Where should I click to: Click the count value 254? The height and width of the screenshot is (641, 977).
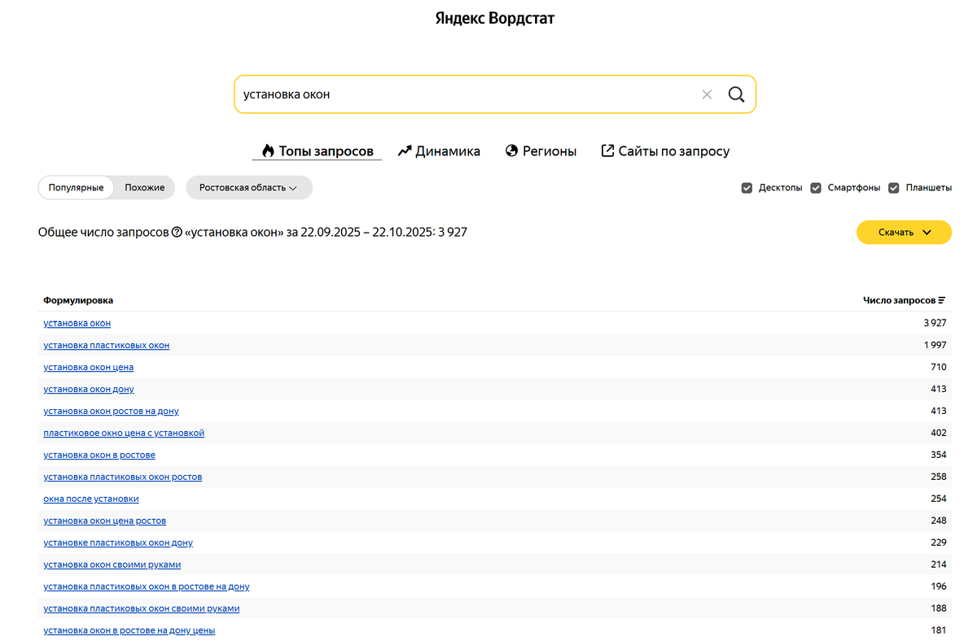938,499
